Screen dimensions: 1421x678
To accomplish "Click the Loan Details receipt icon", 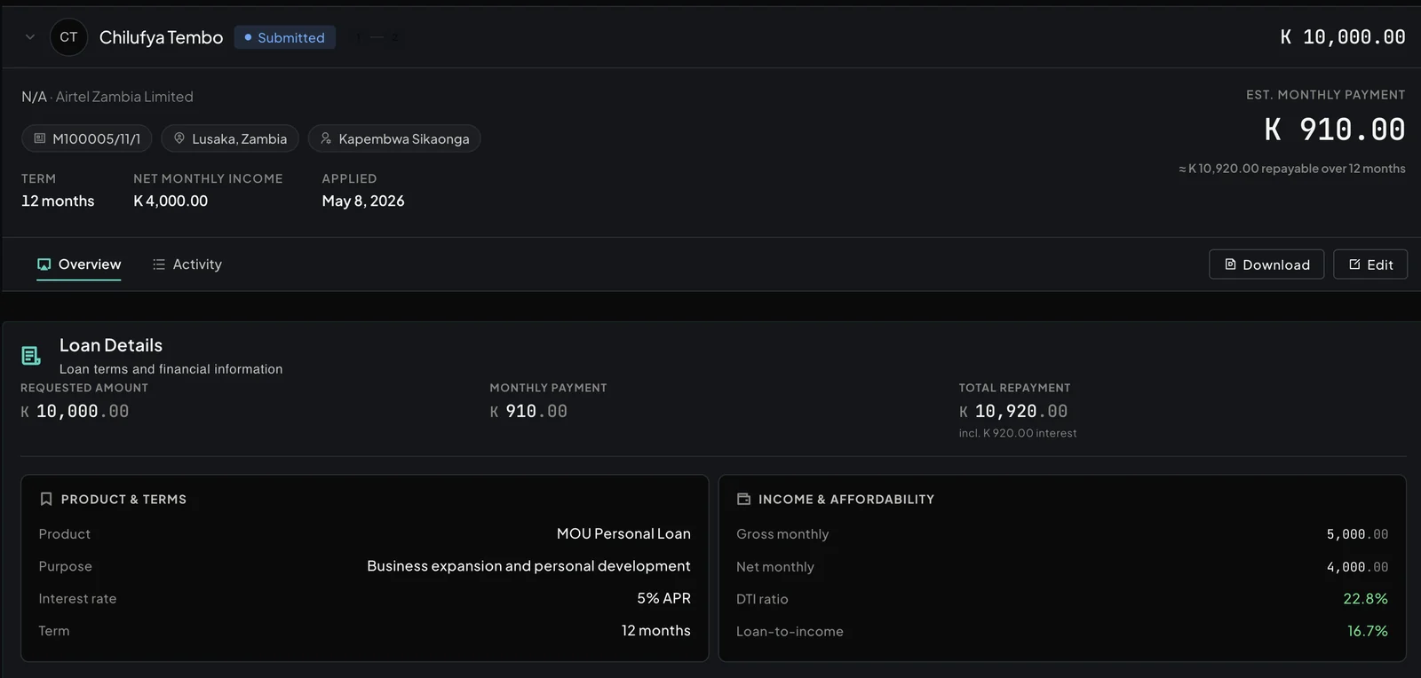I will pos(31,356).
